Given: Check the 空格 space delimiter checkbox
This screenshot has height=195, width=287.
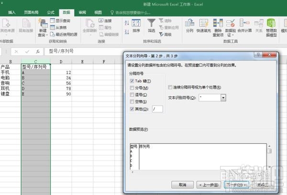Looking at the screenshot, I should coord(132,102).
